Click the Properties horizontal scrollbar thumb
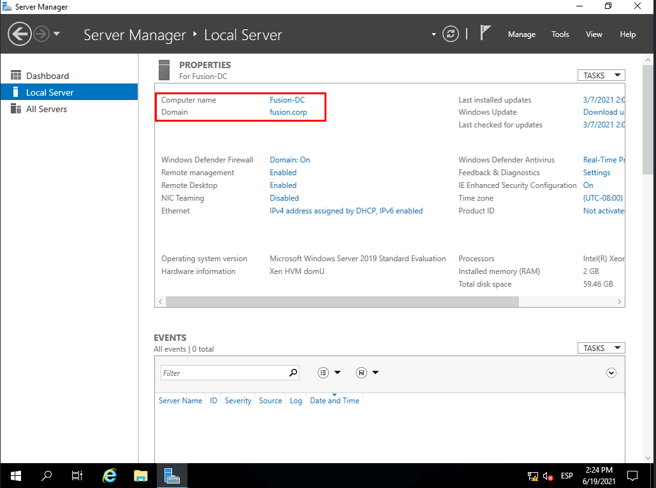Screen dimensions: 656x488 point(342,301)
